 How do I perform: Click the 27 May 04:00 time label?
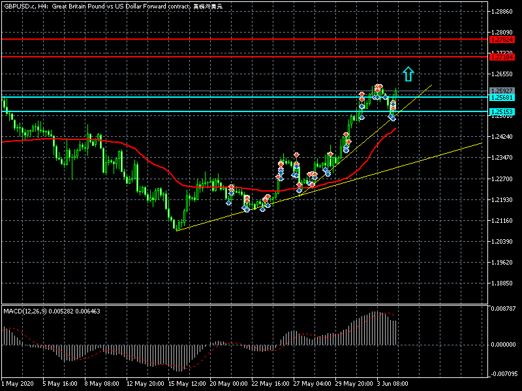click(313, 384)
